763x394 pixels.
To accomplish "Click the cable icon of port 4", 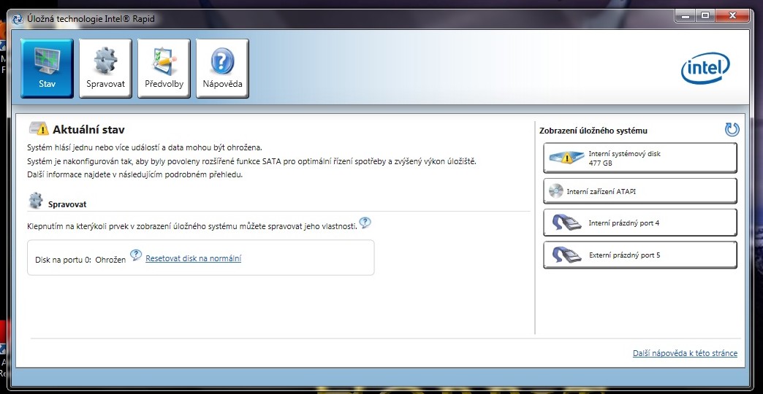I will point(567,223).
